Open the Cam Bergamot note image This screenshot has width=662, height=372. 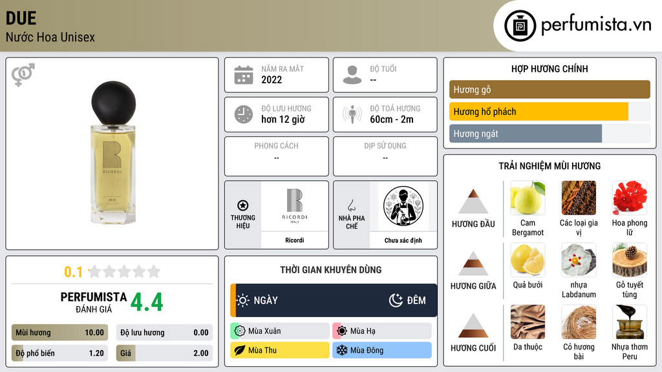528,198
